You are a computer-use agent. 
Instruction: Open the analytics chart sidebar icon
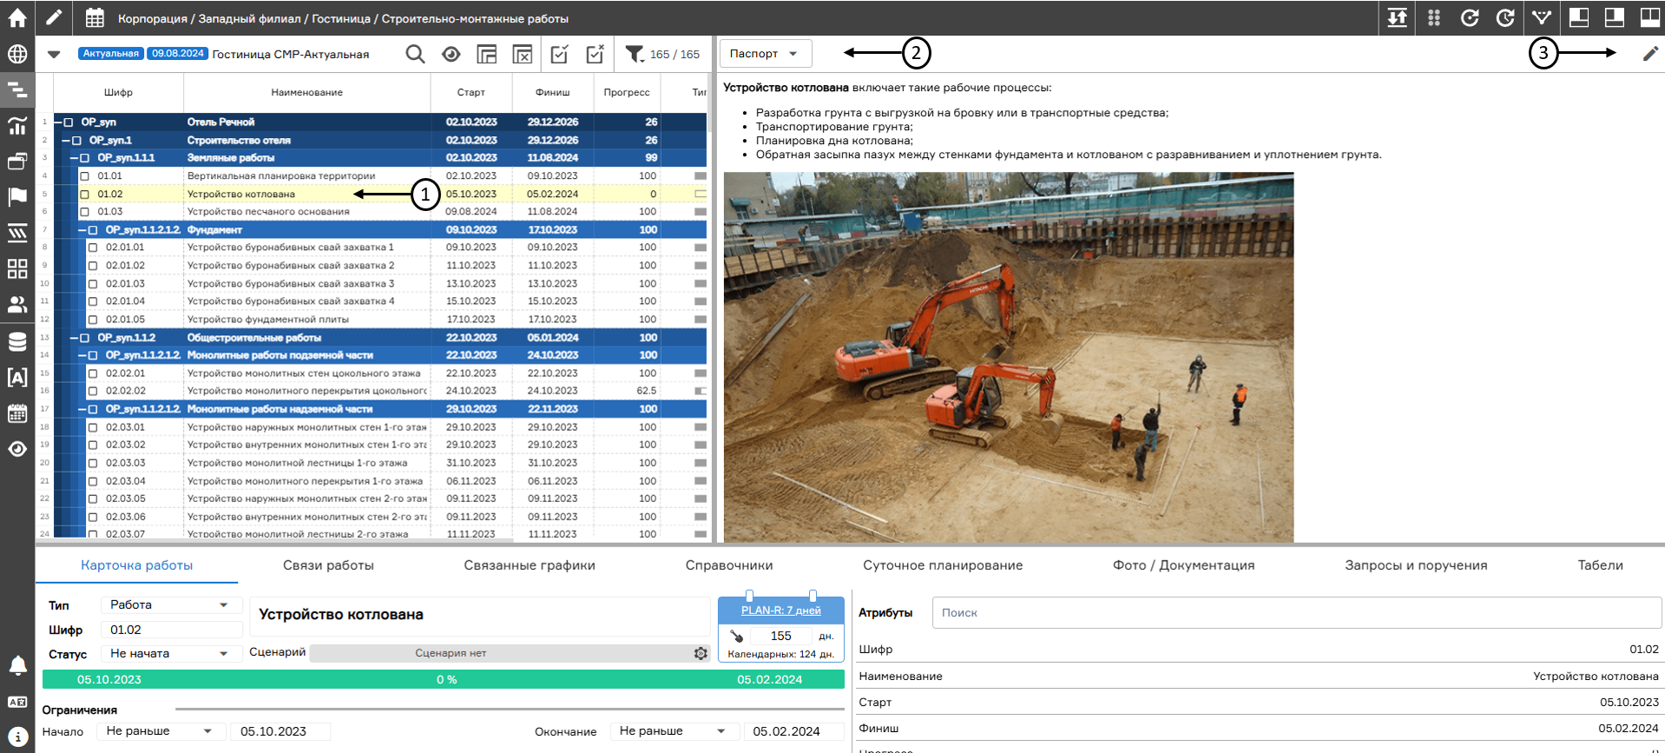17,126
